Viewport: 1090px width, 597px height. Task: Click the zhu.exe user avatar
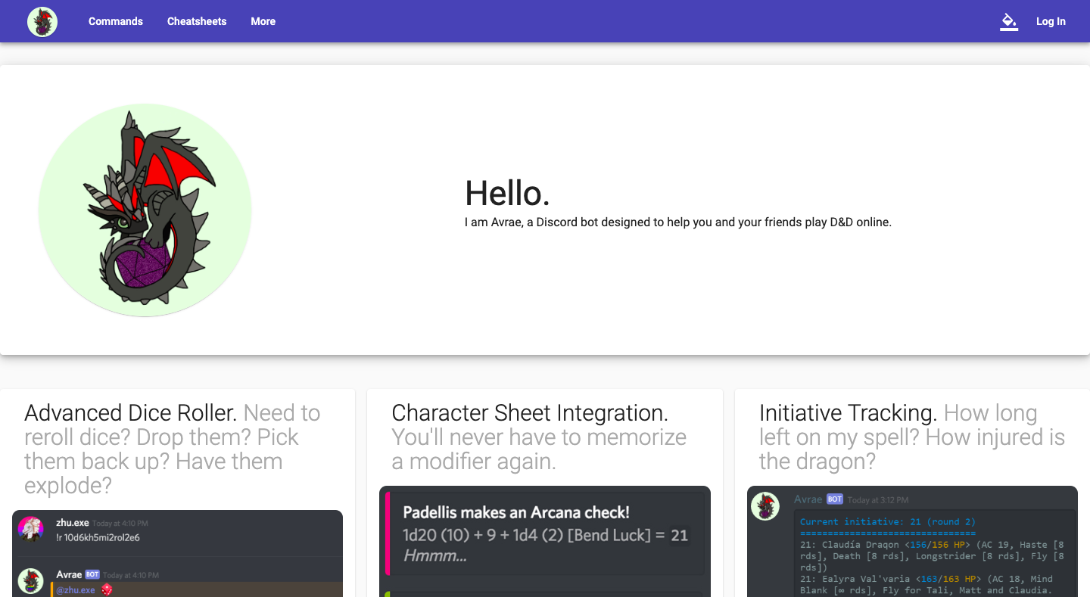tap(31, 529)
